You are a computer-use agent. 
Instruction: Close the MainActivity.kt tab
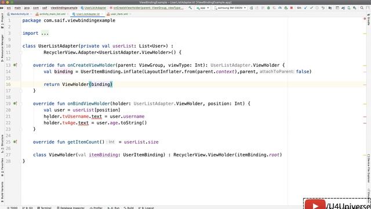pos(31,14)
